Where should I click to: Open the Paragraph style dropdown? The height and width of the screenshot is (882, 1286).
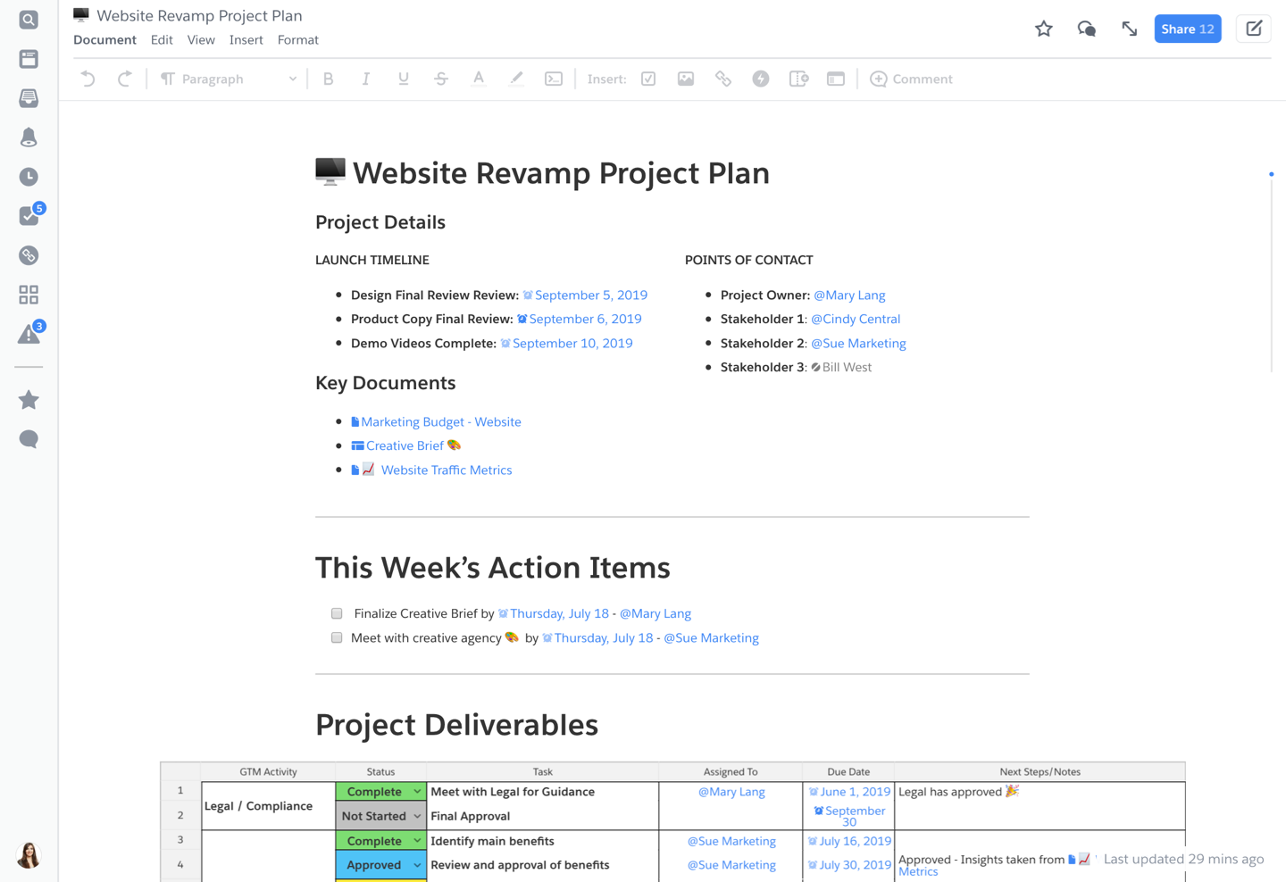pos(229,79)
